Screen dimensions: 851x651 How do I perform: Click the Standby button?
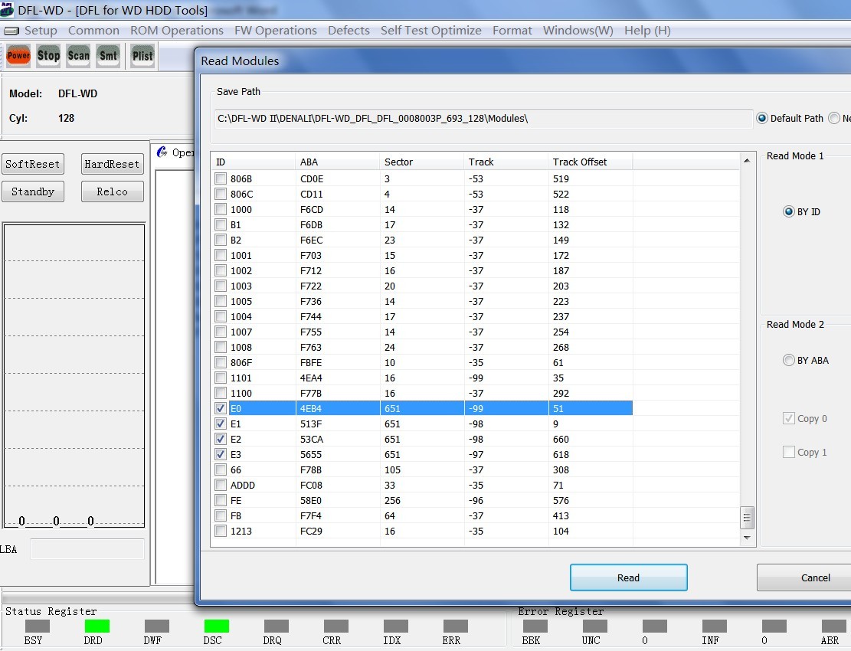pos(33,191)
